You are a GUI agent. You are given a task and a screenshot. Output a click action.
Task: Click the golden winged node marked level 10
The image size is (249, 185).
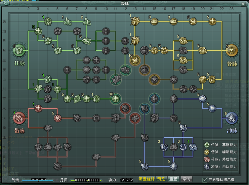click(x=135, y=60)
